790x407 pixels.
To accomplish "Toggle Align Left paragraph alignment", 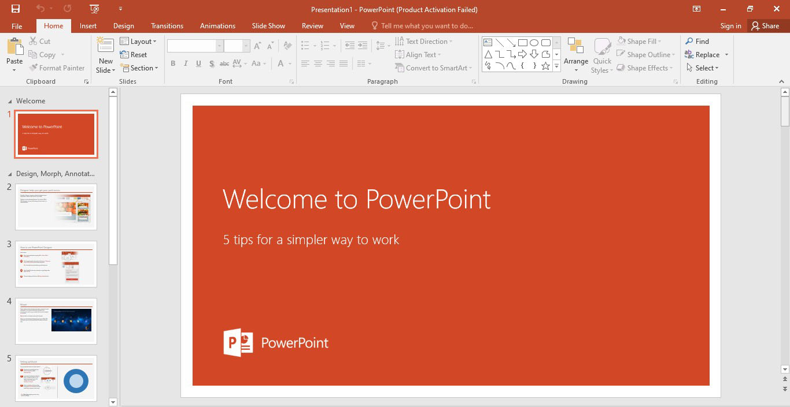I will point(305,64).
